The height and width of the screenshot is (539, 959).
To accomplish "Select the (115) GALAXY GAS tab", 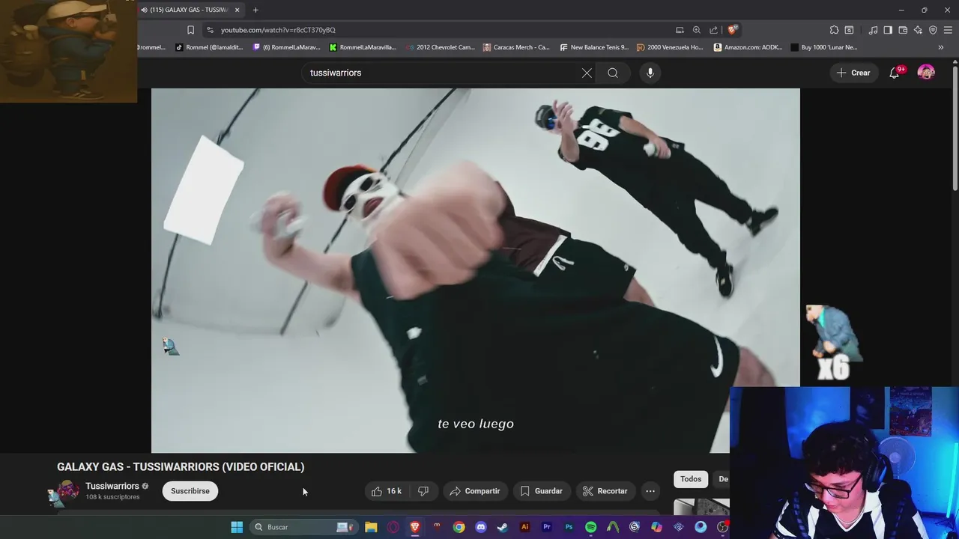I will pos(186,10).
